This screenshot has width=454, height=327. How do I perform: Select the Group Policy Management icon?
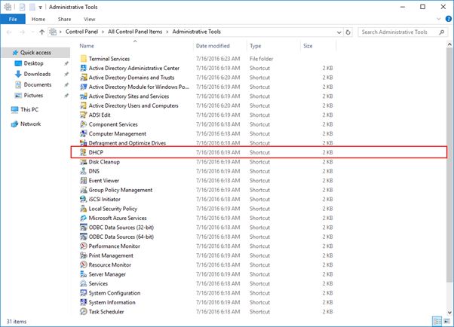pos(84,190)
